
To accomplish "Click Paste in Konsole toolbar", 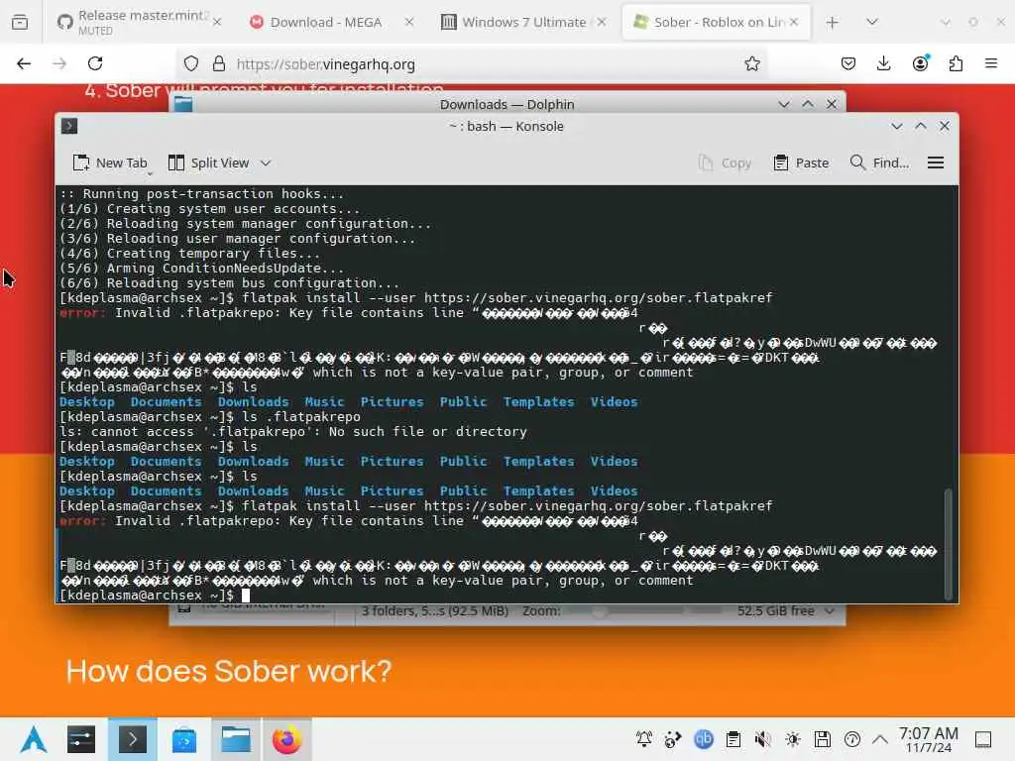I will pyautogui.click(x=801, y=163).
